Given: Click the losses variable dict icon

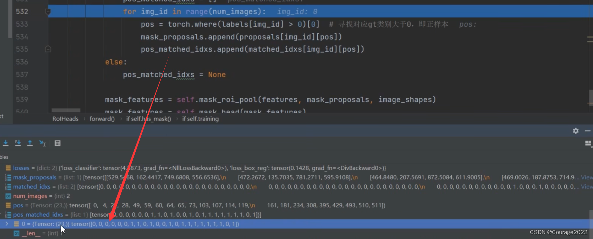Looking at the screenshot, I should coord(8,168).
